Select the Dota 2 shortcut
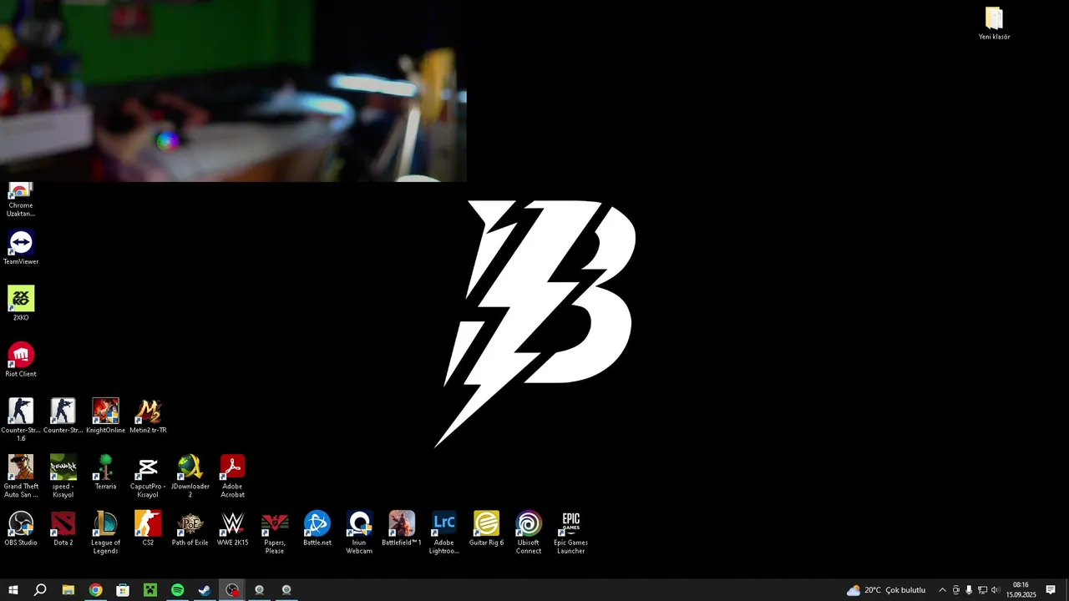The height and width of the screenshot is (601, 1069). (x=63, y=528)
